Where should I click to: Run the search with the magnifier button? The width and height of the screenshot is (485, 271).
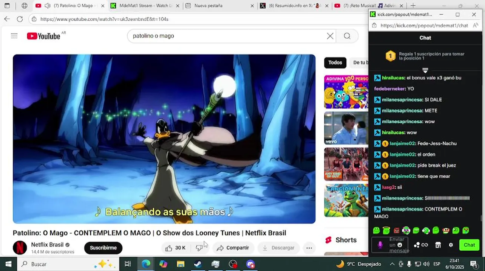tap(347, 36)
